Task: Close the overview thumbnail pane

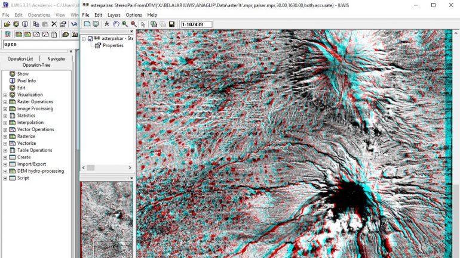Action: 131,178
